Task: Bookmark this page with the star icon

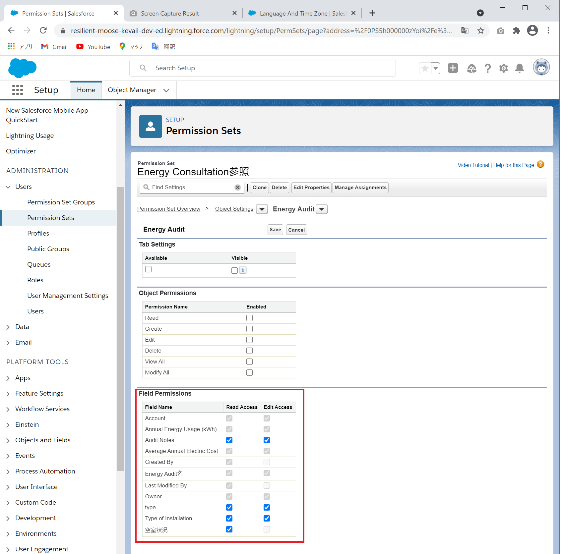Action: click(x=481, y=31)
